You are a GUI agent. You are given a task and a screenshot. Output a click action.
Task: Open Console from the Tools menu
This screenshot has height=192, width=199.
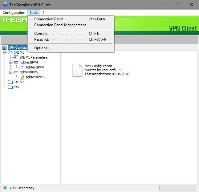click(x=71, y=34)
